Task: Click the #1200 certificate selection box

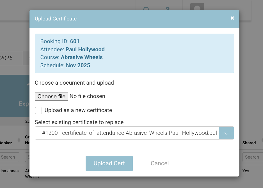Action: click(127, 133)
